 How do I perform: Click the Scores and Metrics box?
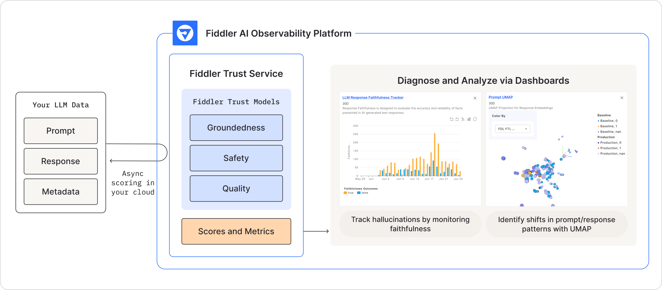click(x=236, y=231)
